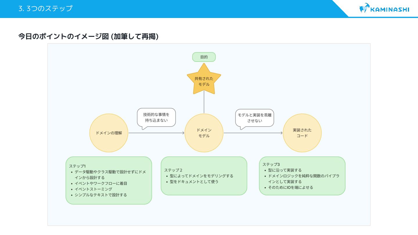Click the bullet イベントやワークフローに着目
The image size is (418, 235).
(101, 183)
